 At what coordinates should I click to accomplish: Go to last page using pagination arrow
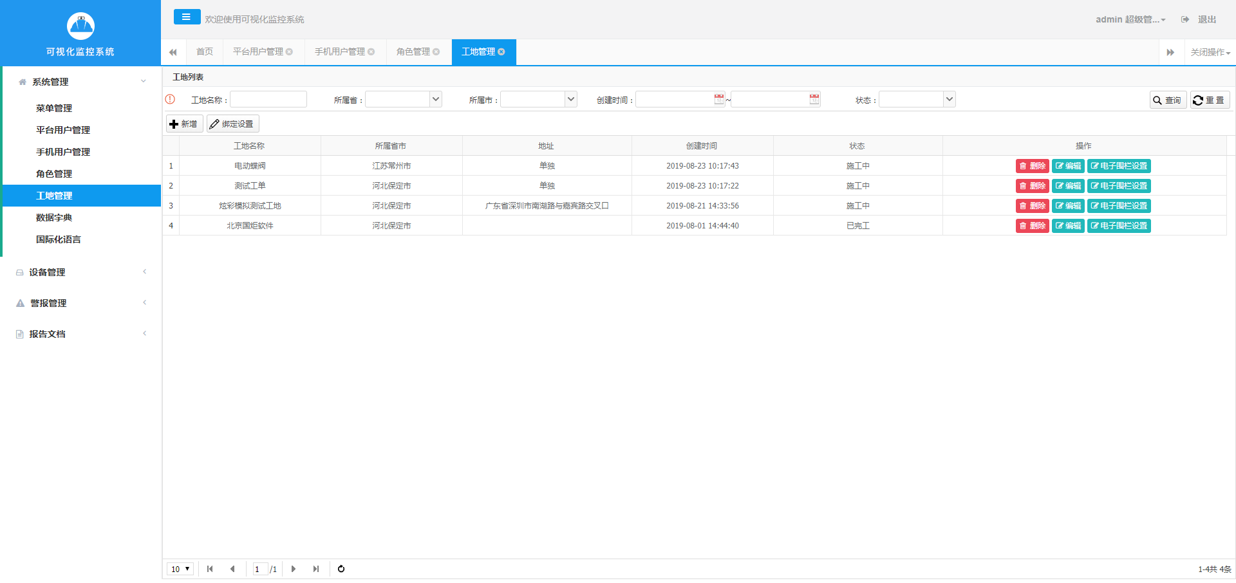point(315,569)
